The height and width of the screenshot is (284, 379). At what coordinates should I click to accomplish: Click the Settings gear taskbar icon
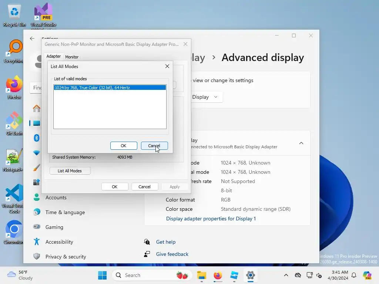[251, 275]
